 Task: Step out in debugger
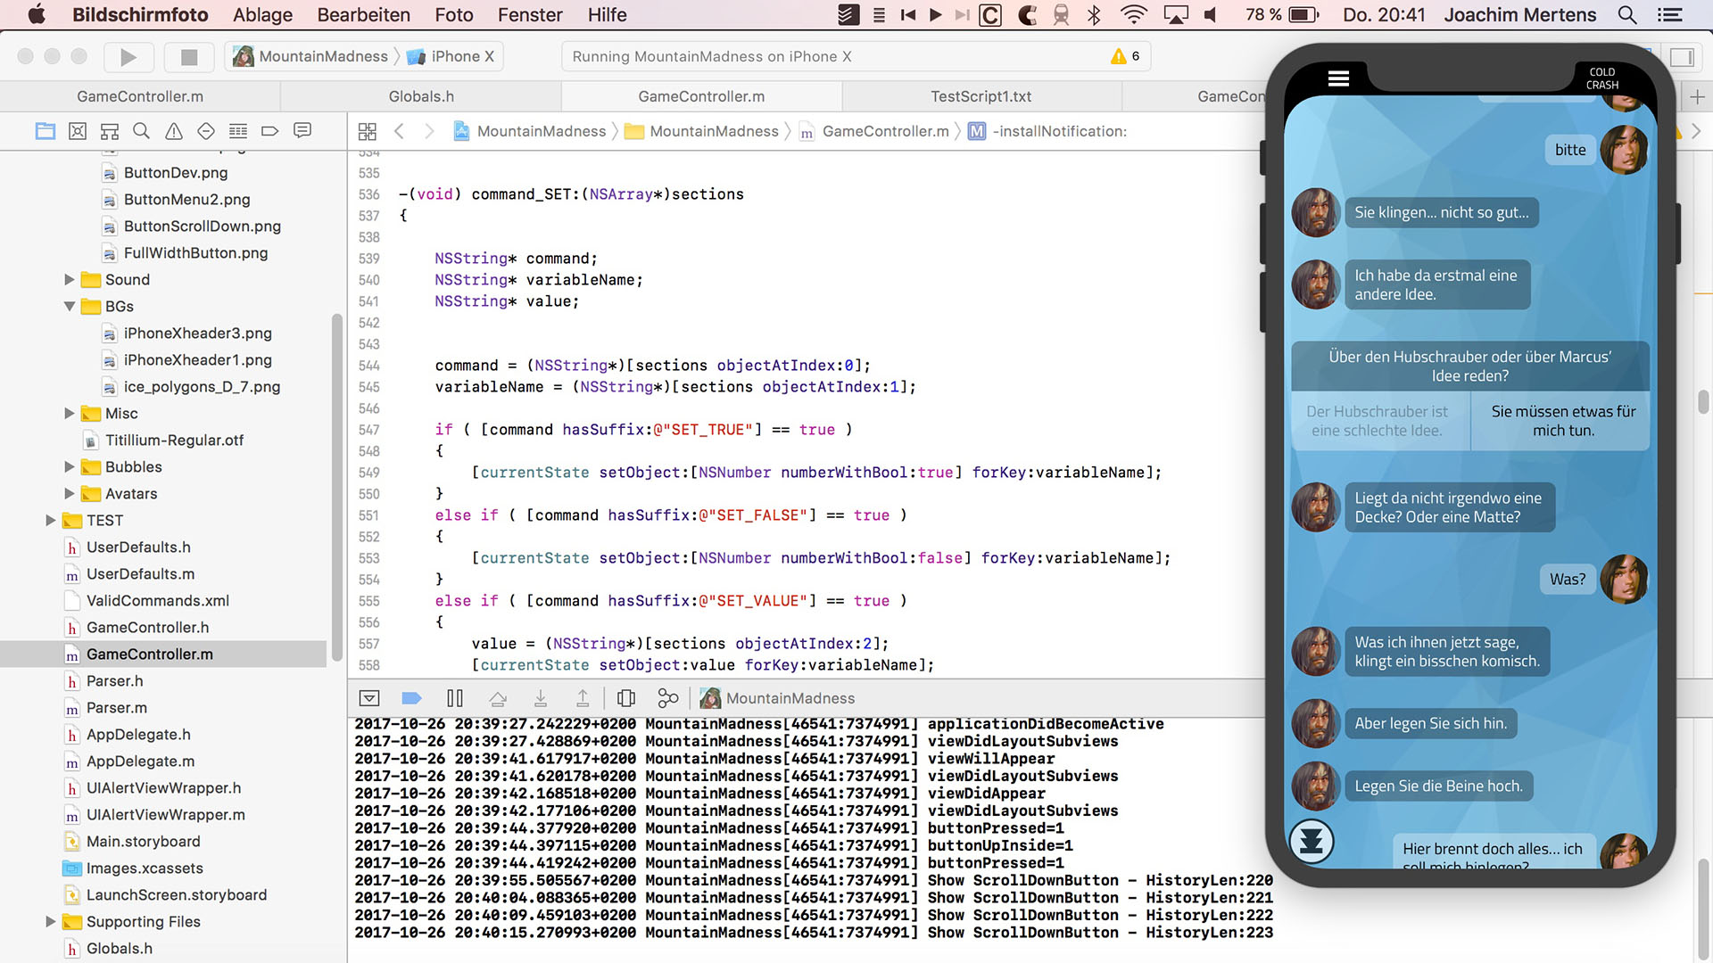(x=583, y=698)
